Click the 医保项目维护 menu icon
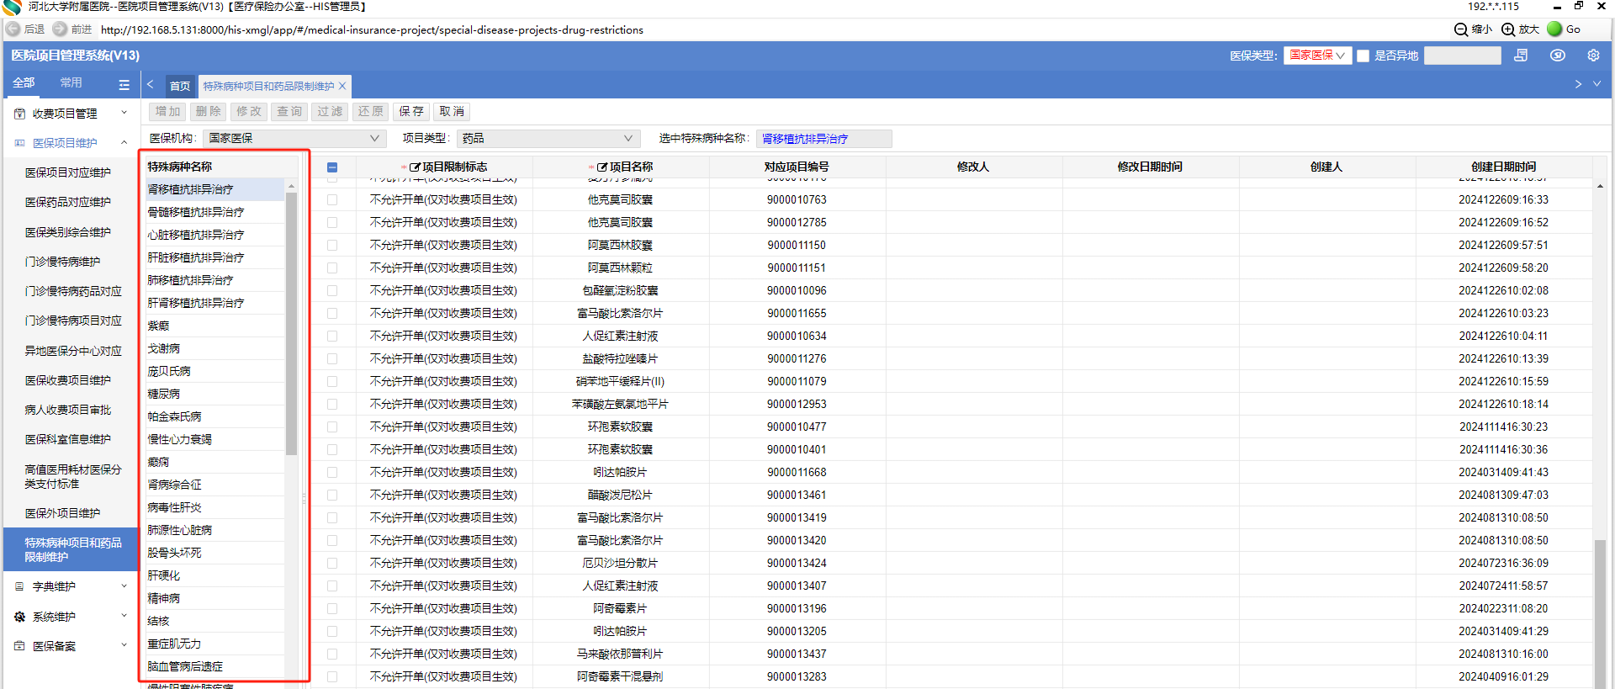Screen dimensions: 1615x689 pyautogui.click(x=19, y=143)
